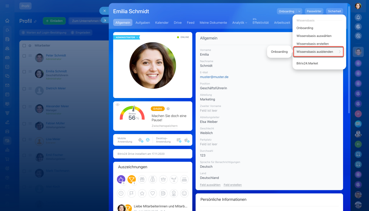
Task: Click the thumbs-up award badge
Action: [121, 179]
